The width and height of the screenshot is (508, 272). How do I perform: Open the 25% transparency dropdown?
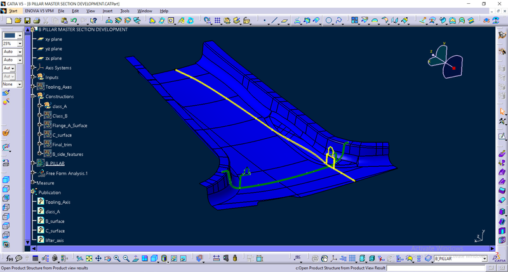(20, 44)
